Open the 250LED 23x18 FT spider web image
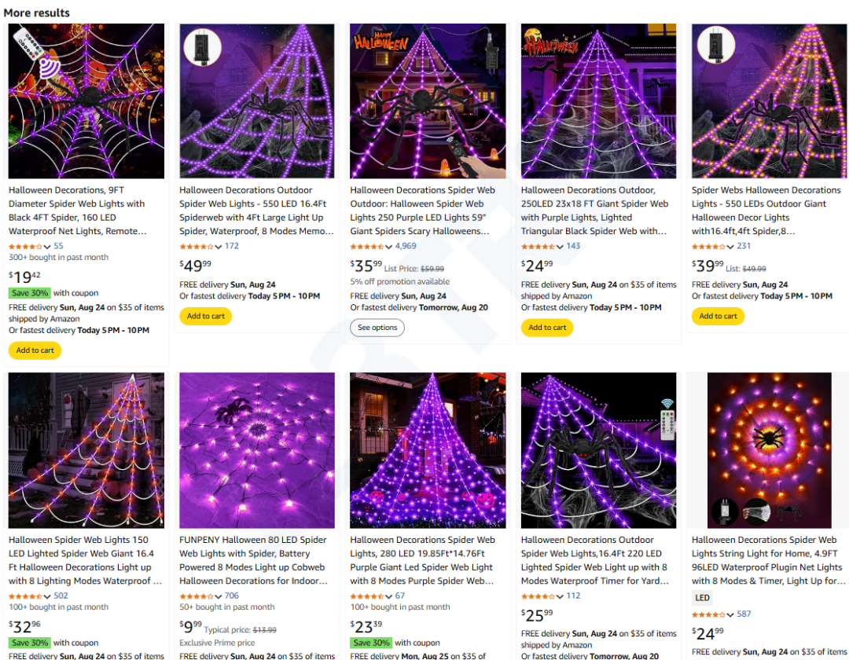This screenshot has width=849, height=660. pyautogui.click(x=598, y=101)
